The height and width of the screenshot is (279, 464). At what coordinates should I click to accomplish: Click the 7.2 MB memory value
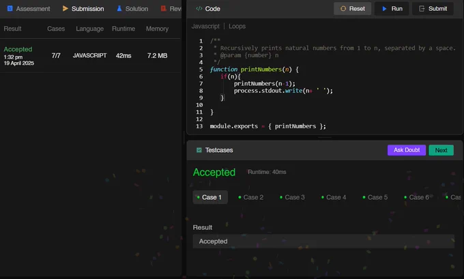pos(157,56)
